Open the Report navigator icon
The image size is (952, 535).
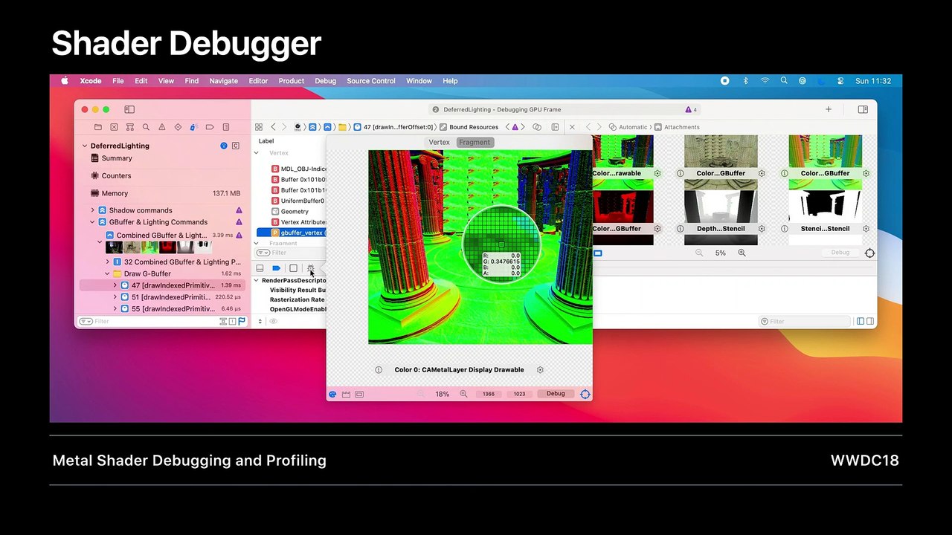(x=226, y=127)
